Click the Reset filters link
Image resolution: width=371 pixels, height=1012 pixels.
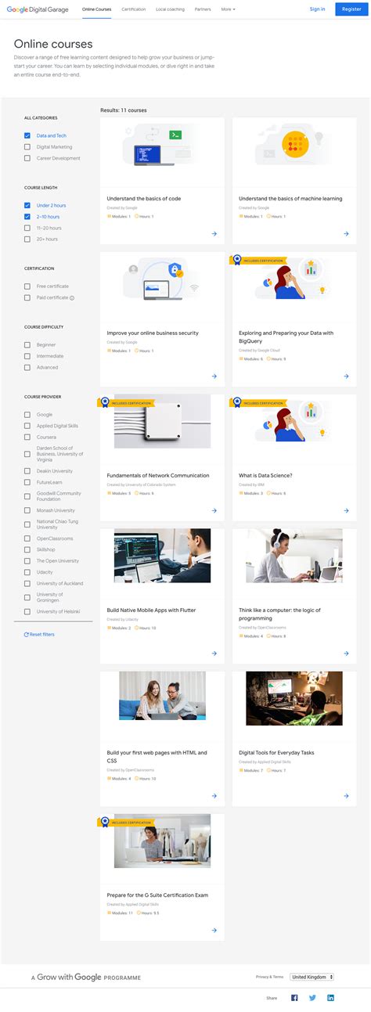[40, 635]
